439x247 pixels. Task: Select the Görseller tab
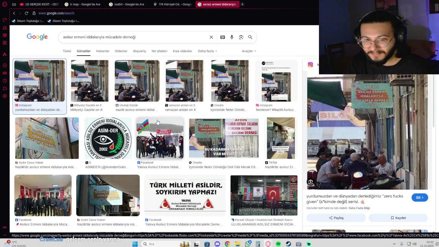tap(84, 51)
